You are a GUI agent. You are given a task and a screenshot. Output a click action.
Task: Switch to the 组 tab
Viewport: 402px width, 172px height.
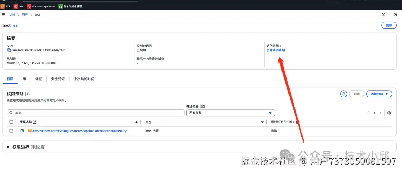tap(24, 79)
